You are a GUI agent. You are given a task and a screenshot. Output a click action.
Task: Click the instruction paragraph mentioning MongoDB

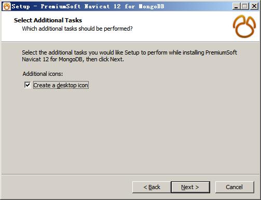click(129, 56)
